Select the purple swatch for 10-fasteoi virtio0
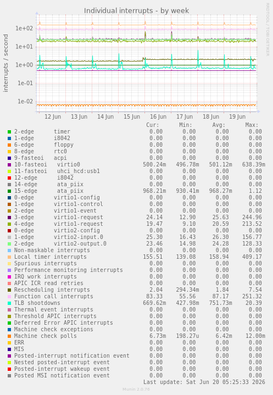The image size is (273, 395). (x=9, y=165)
